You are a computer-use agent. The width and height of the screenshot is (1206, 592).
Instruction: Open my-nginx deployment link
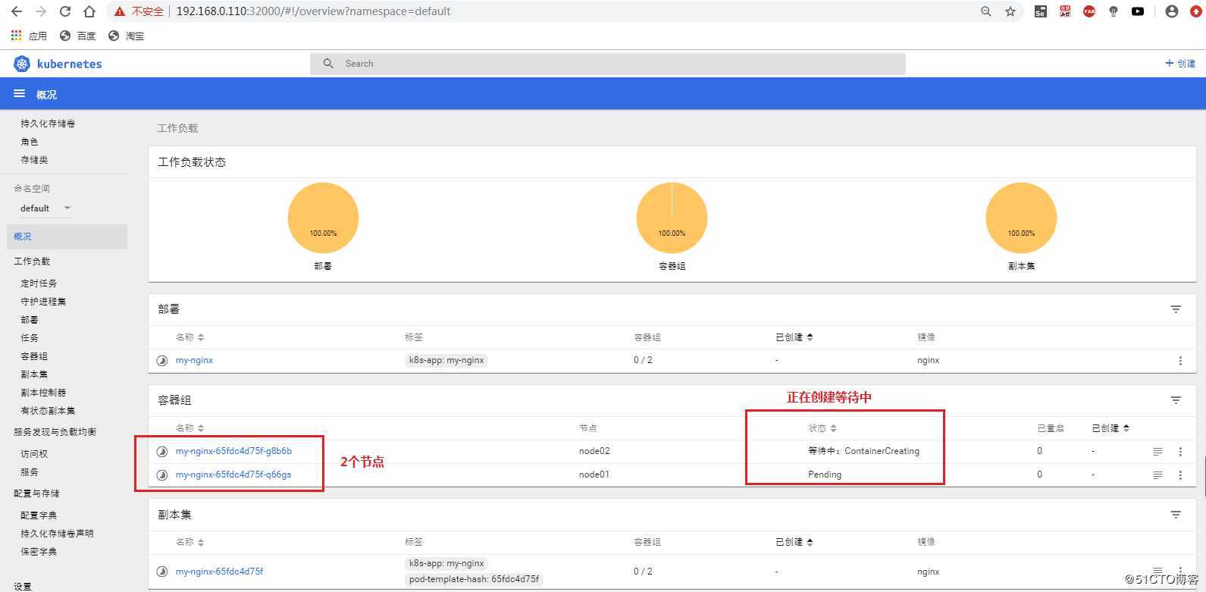tap(194, 361)
